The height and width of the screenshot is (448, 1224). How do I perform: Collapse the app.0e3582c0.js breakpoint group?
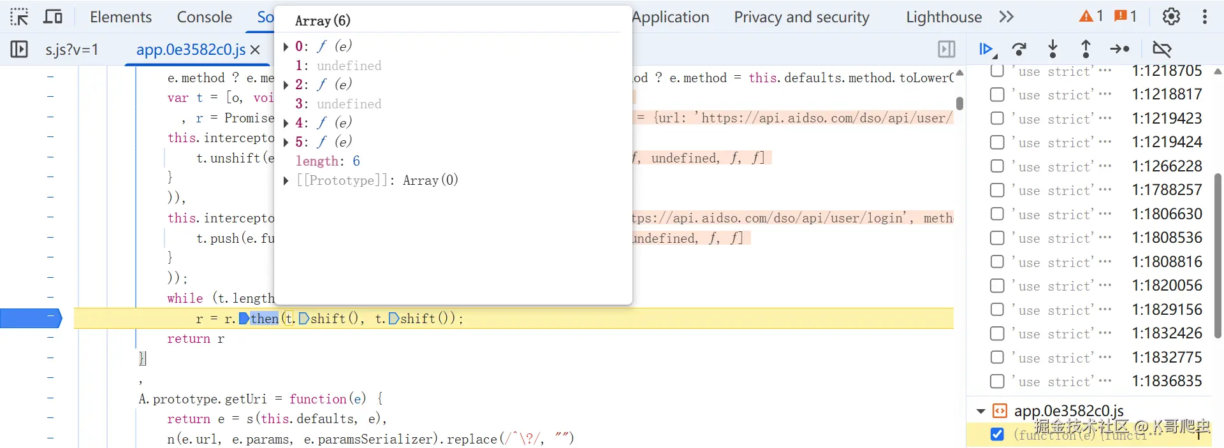coord(981,411)
